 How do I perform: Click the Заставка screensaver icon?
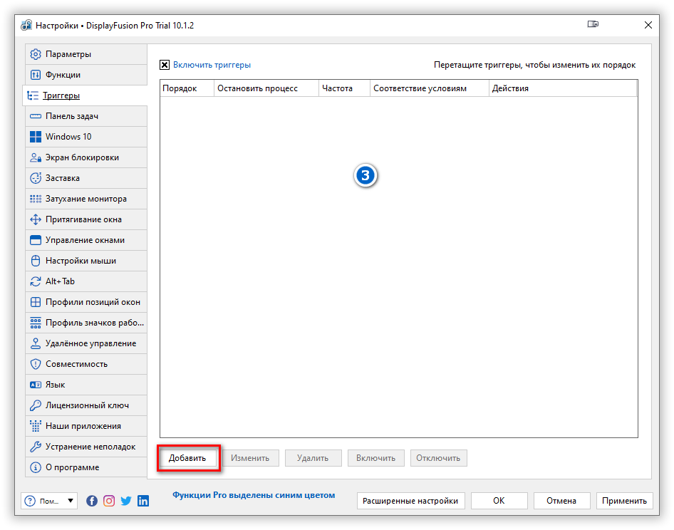(35, 178)
